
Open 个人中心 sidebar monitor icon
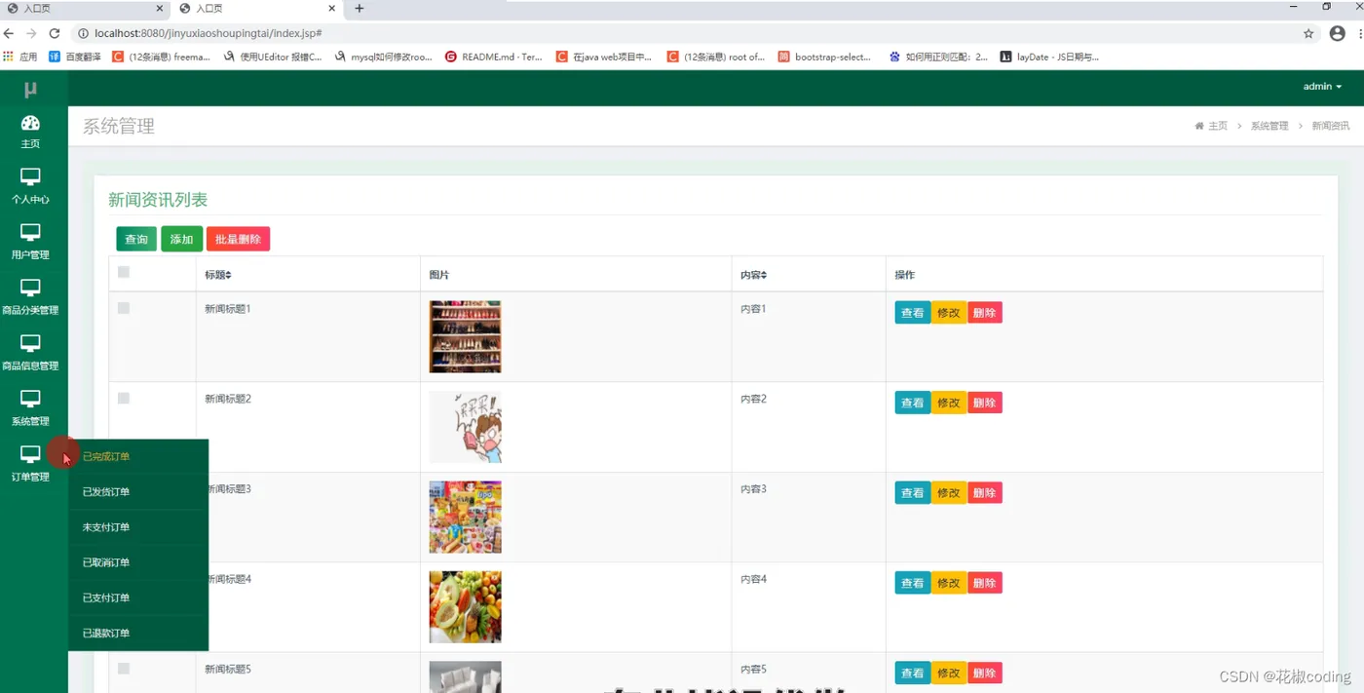30,177
